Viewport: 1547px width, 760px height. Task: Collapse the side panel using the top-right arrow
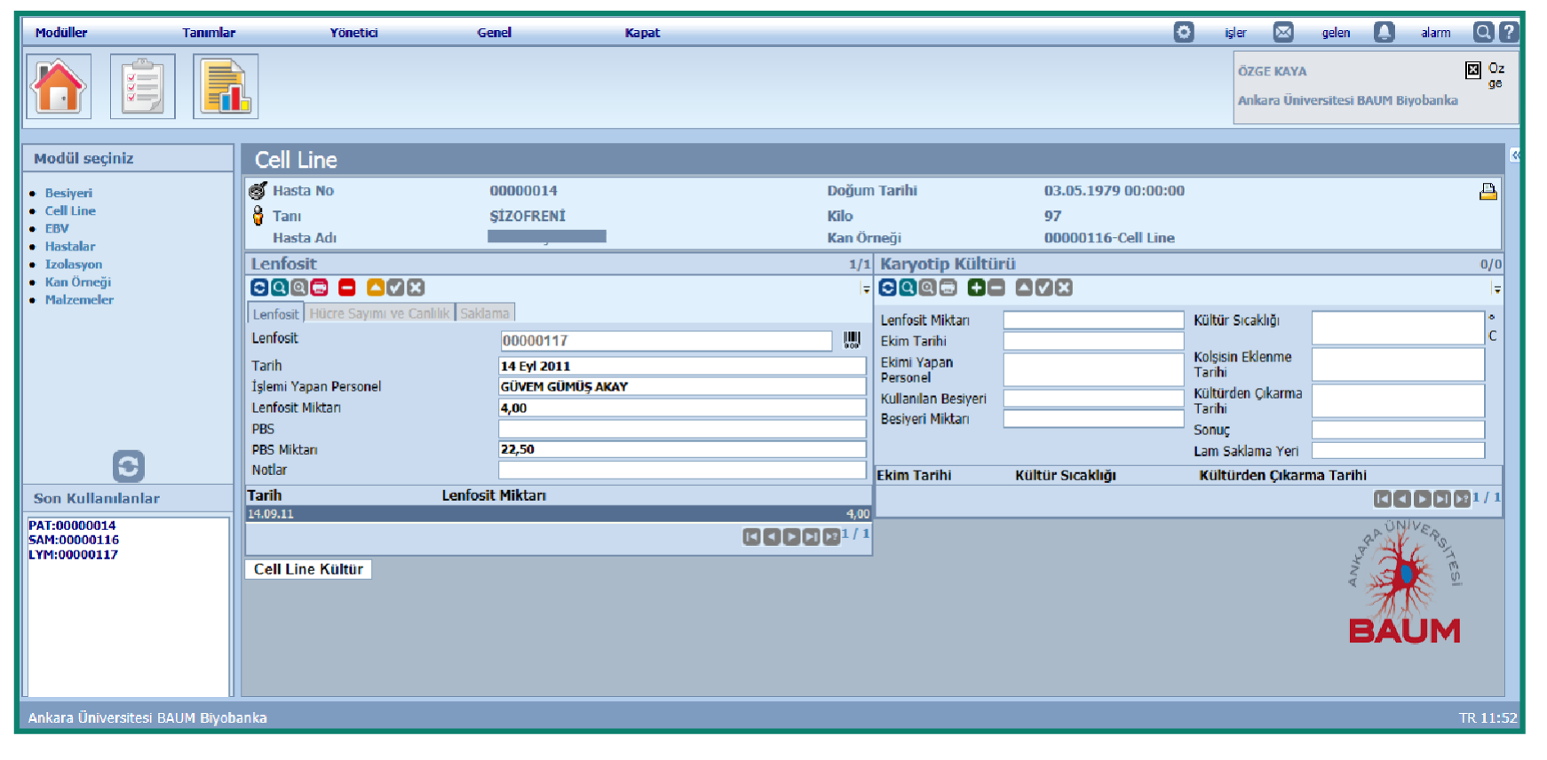click(x=1515, y=155)
